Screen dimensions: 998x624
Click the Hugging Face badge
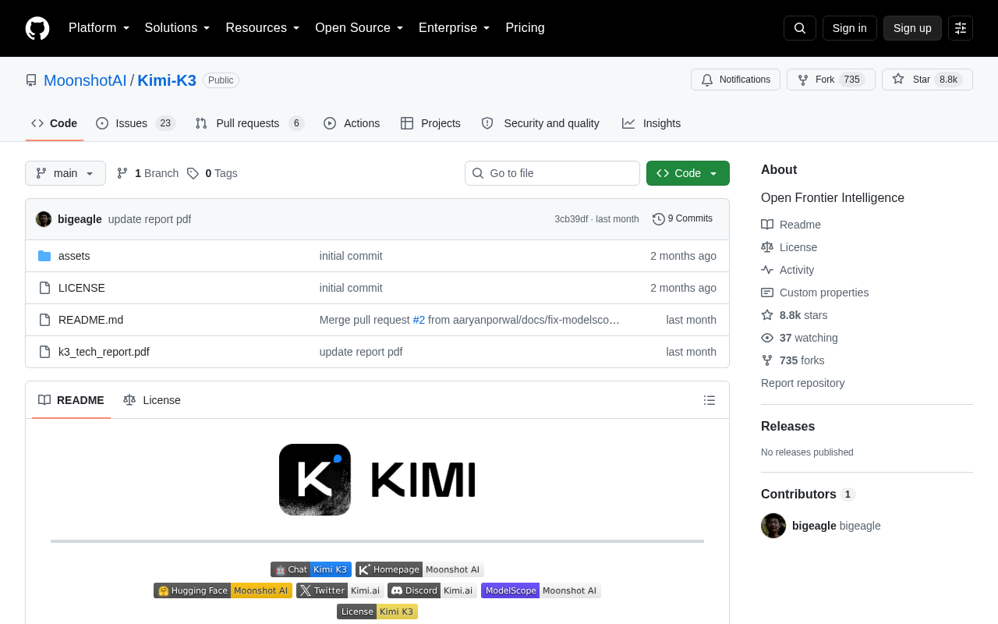tap(223, 590)
